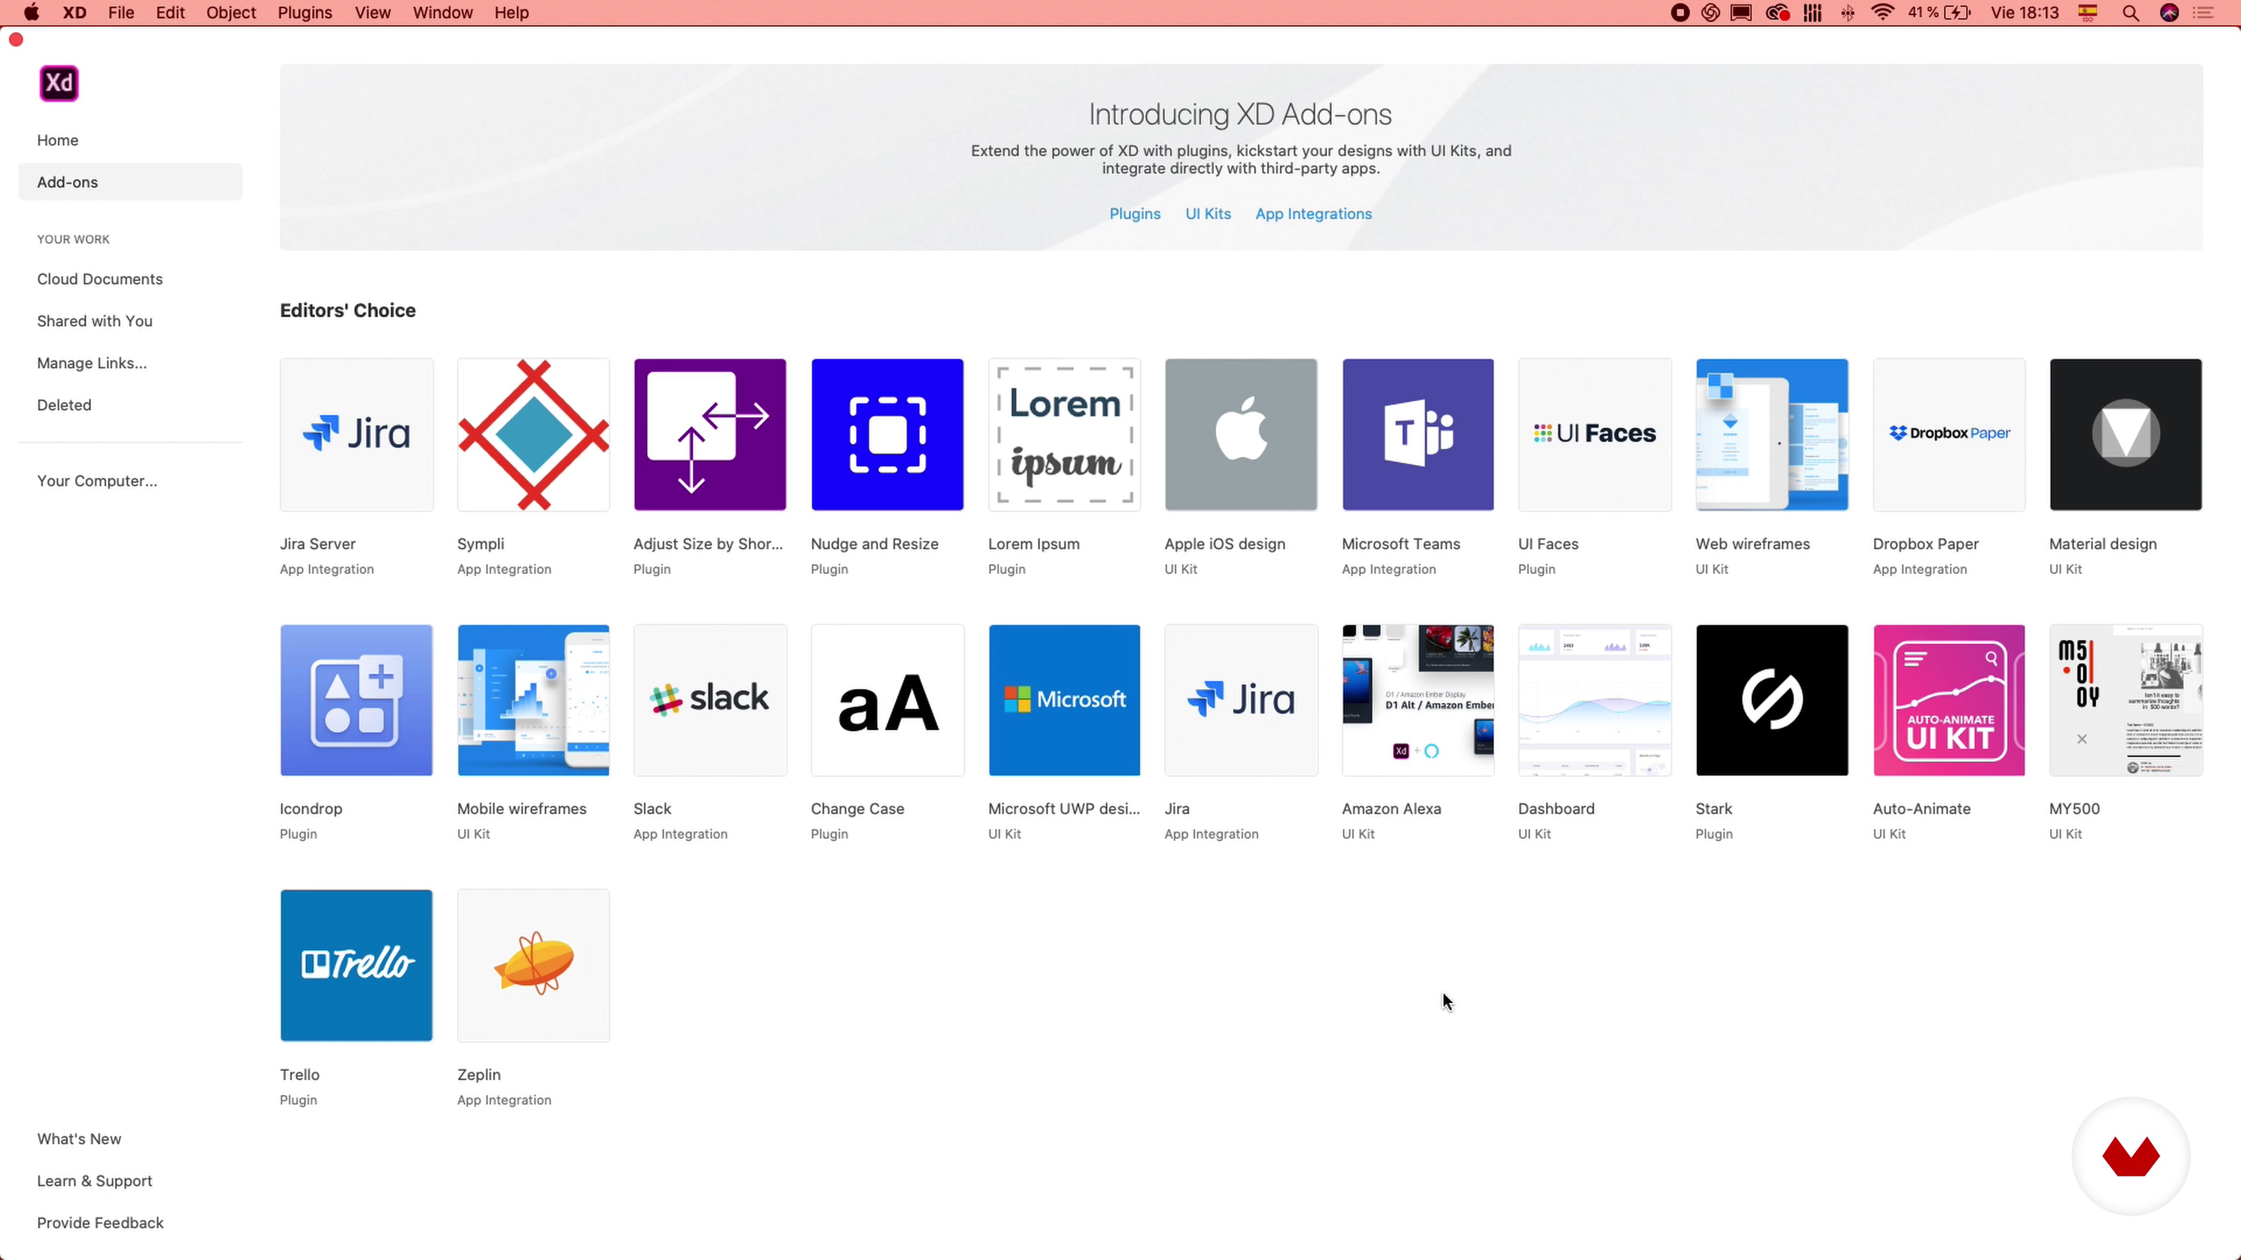Click the Icondrop title text
This screenshot has width=2241, height=1260.
pyautogui.click(x=310, y=808)
